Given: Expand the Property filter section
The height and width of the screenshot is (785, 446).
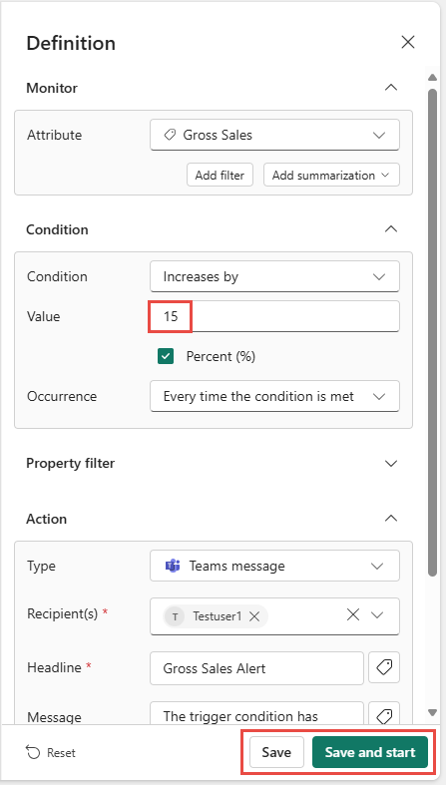Looking at the screenshot, I should click(x=391, y=463).
